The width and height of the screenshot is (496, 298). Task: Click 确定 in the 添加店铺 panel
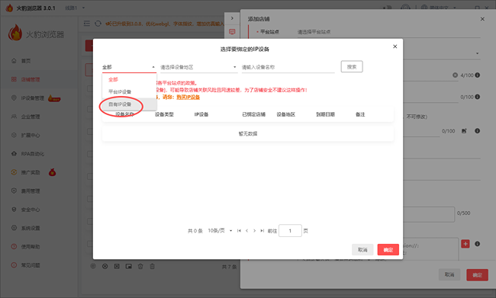pos(477,275)
